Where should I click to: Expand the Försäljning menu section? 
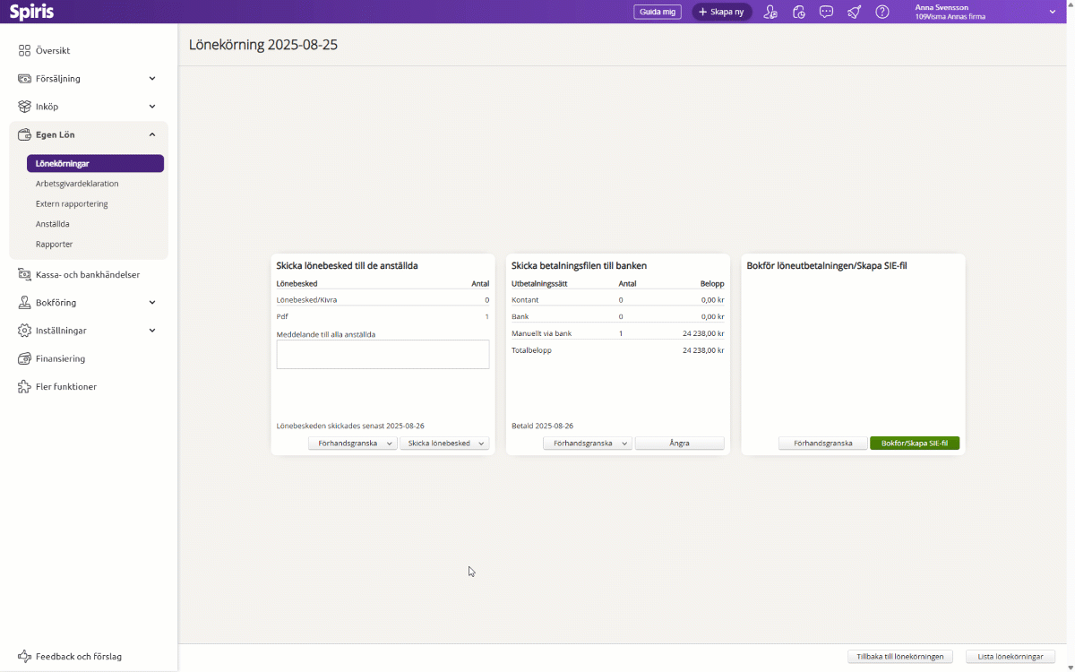(x=152, y=79)
